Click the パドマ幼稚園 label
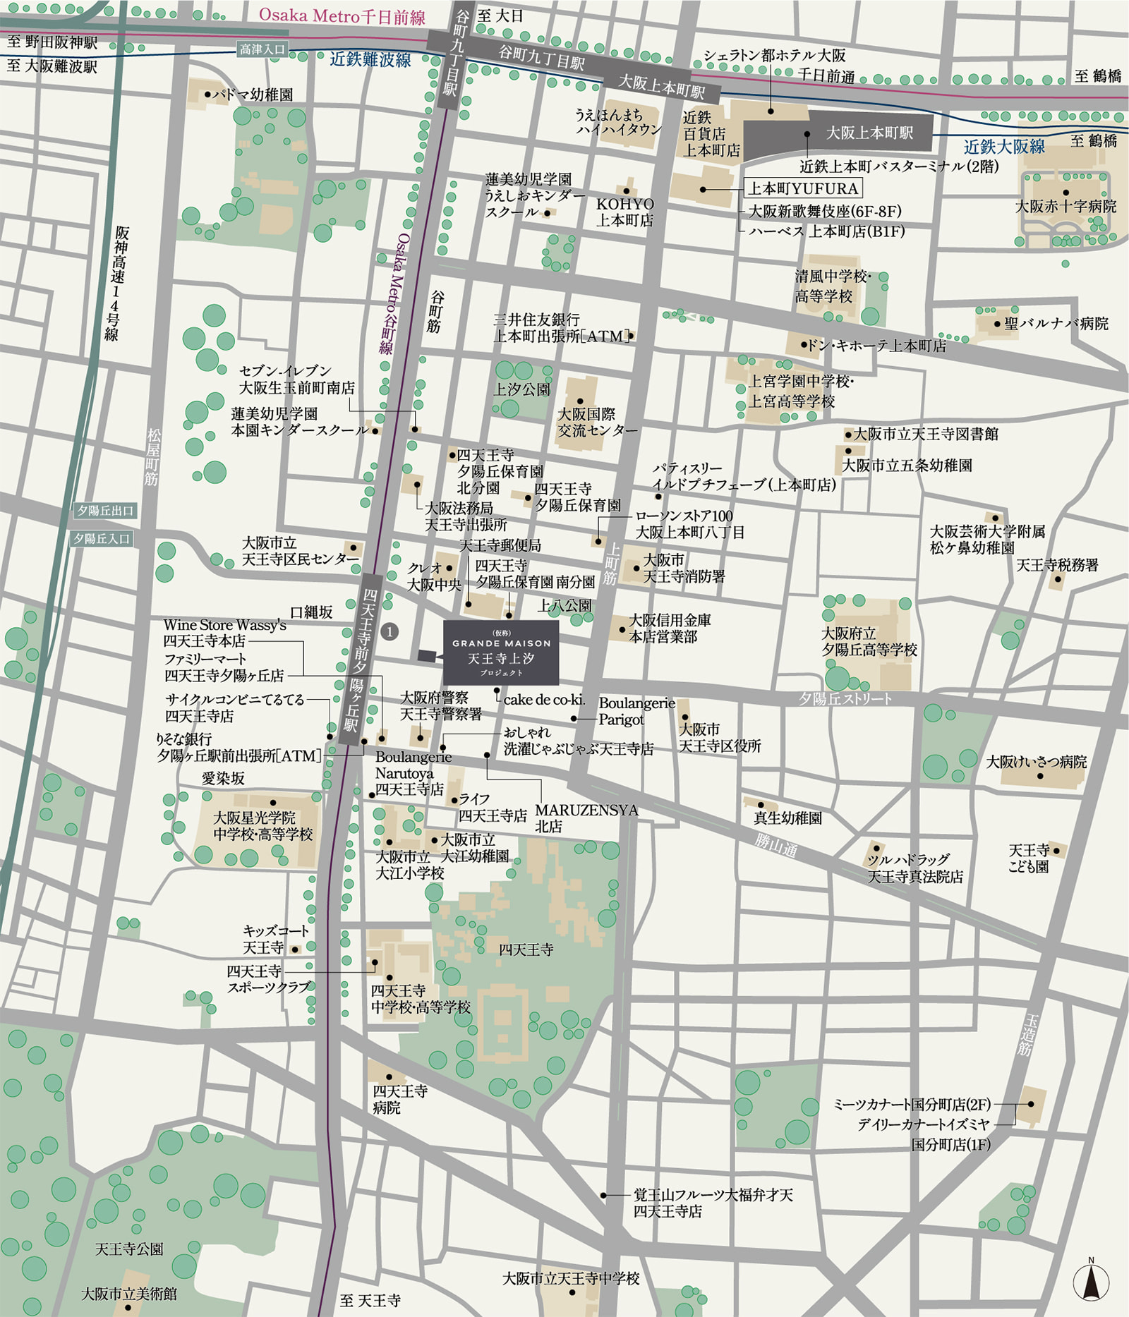This screenshot has width=1129, height=1317. pyautogui.click(x=253, y=94)
